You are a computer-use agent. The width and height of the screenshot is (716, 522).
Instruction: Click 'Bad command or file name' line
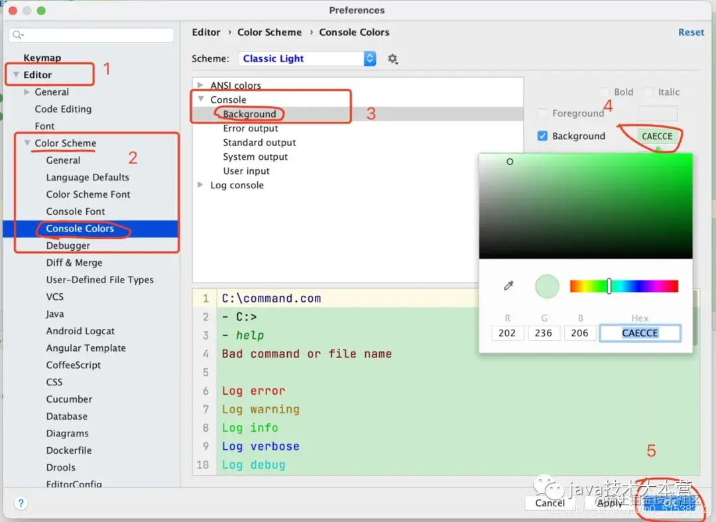[x=307, y=354]
